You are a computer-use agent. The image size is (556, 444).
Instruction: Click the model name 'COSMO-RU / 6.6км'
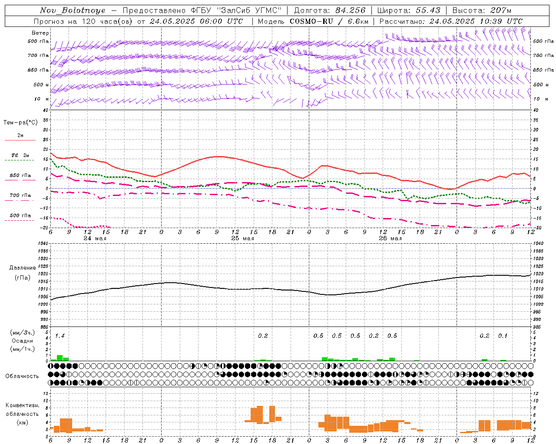click(x=329, y=21)
